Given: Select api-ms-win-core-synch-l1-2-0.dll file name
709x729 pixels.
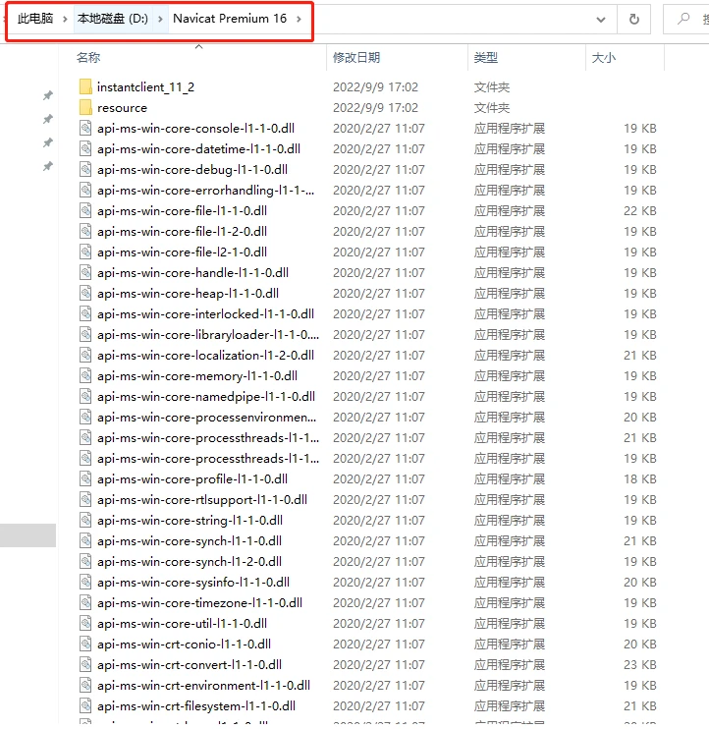Looking at the screenshot, I should [190, 562].
